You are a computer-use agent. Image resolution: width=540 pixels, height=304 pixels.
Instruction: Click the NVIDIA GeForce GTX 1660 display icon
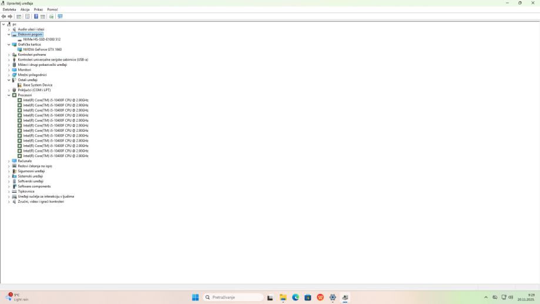pyautogui.click(x=19, y=49)
